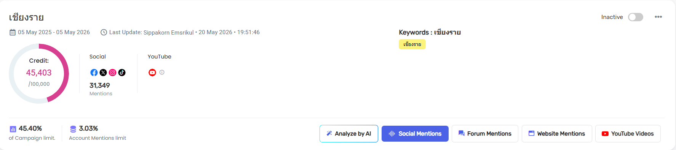Screen dimensions: 676x150
Task: Click the YouTube info circle icon
Action: pos(162,72)
